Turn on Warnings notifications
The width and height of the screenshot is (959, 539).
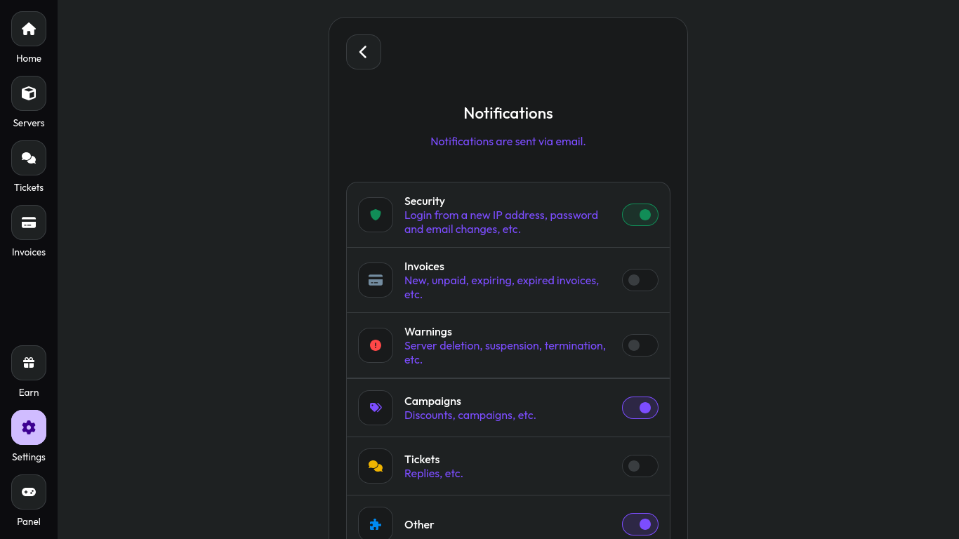point(640,345)
